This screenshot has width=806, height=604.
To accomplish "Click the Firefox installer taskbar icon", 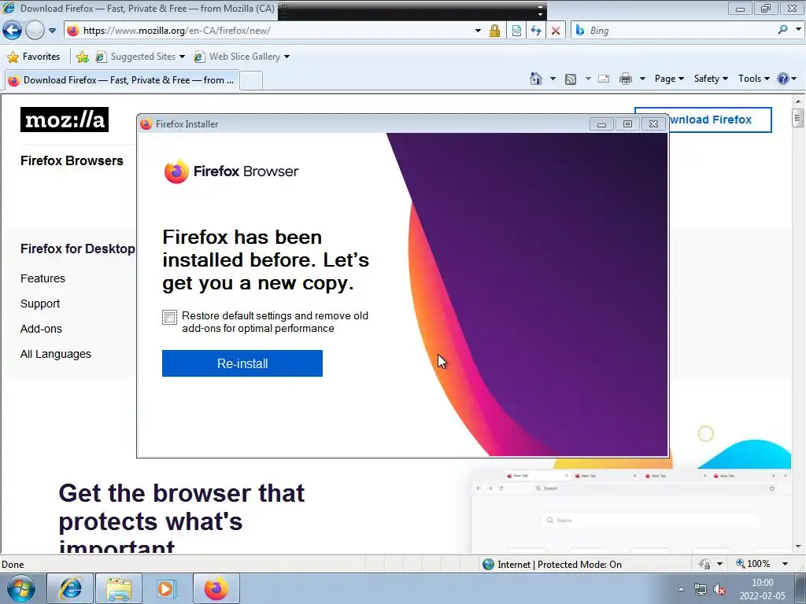I will [x=216, y=588].
